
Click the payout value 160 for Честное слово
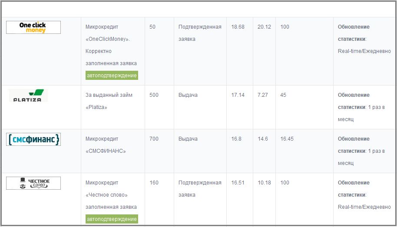(154, 183)
